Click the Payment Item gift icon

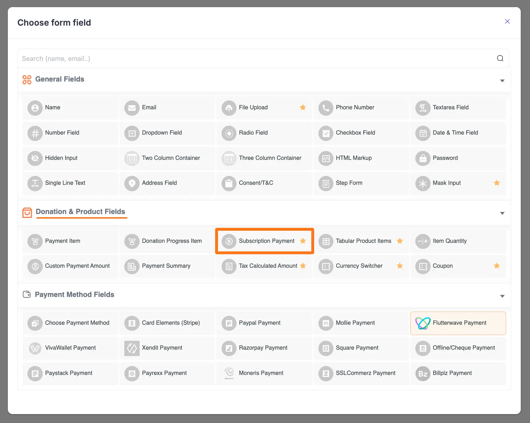tap(35, 241)
